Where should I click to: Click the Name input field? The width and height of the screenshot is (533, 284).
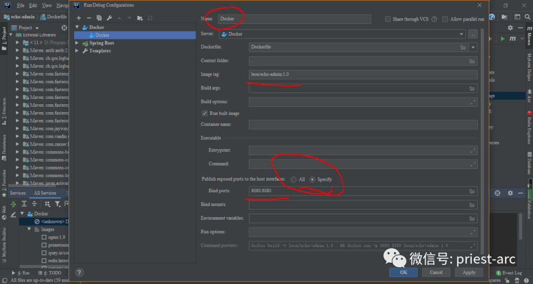point(294,19)
